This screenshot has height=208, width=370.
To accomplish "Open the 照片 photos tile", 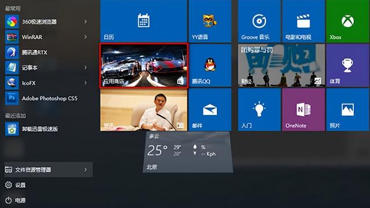I will pos(348,110).
